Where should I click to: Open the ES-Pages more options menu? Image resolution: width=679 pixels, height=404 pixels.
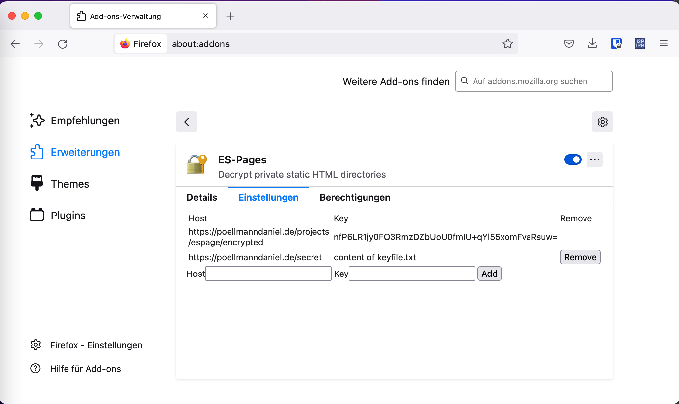(594, 159)
